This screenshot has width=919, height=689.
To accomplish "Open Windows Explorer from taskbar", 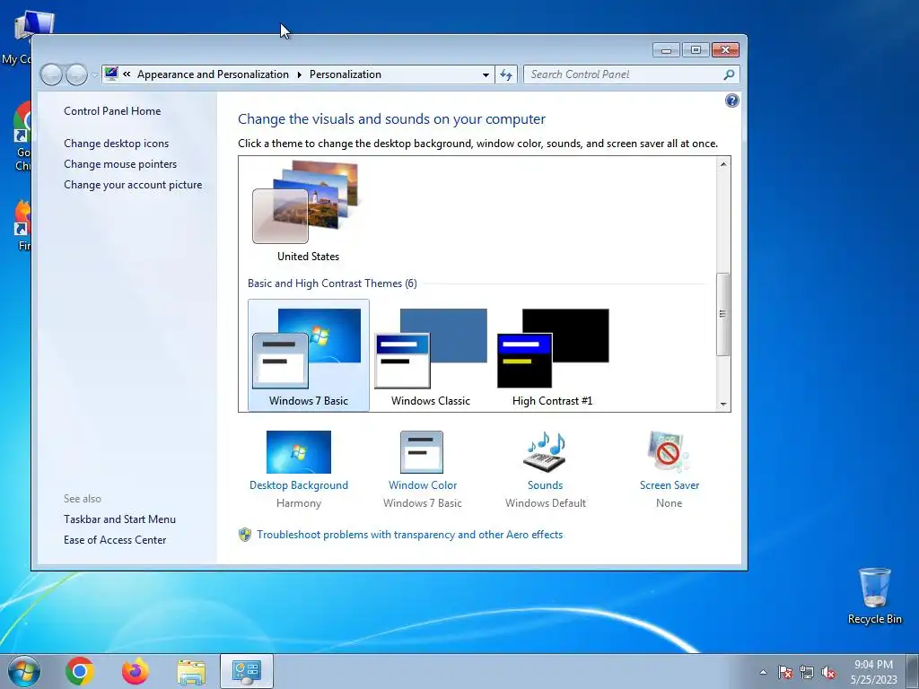I will [191, 672].
